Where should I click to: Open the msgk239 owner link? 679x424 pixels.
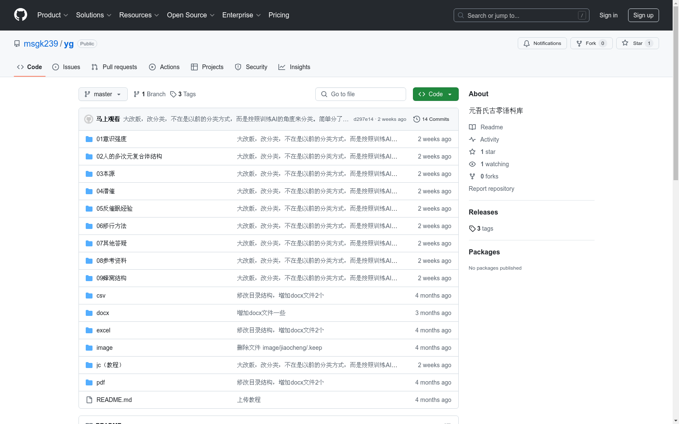click(41, 44)
